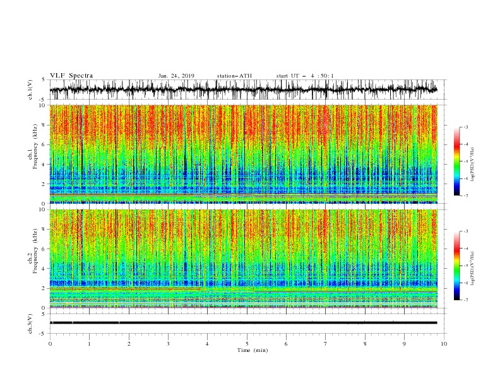Click the '-5' voltage tick on ch.3(V) axis

coord(43,334)
